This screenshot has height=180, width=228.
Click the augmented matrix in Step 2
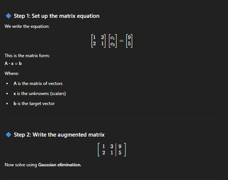[x=112, y=150]
